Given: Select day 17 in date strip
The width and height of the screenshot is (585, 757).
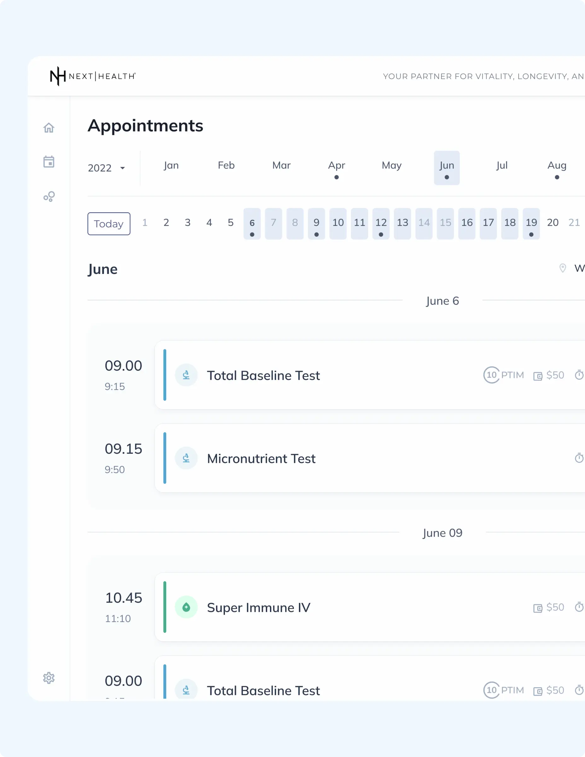Looking at the screenshot, I should (488, 224).
